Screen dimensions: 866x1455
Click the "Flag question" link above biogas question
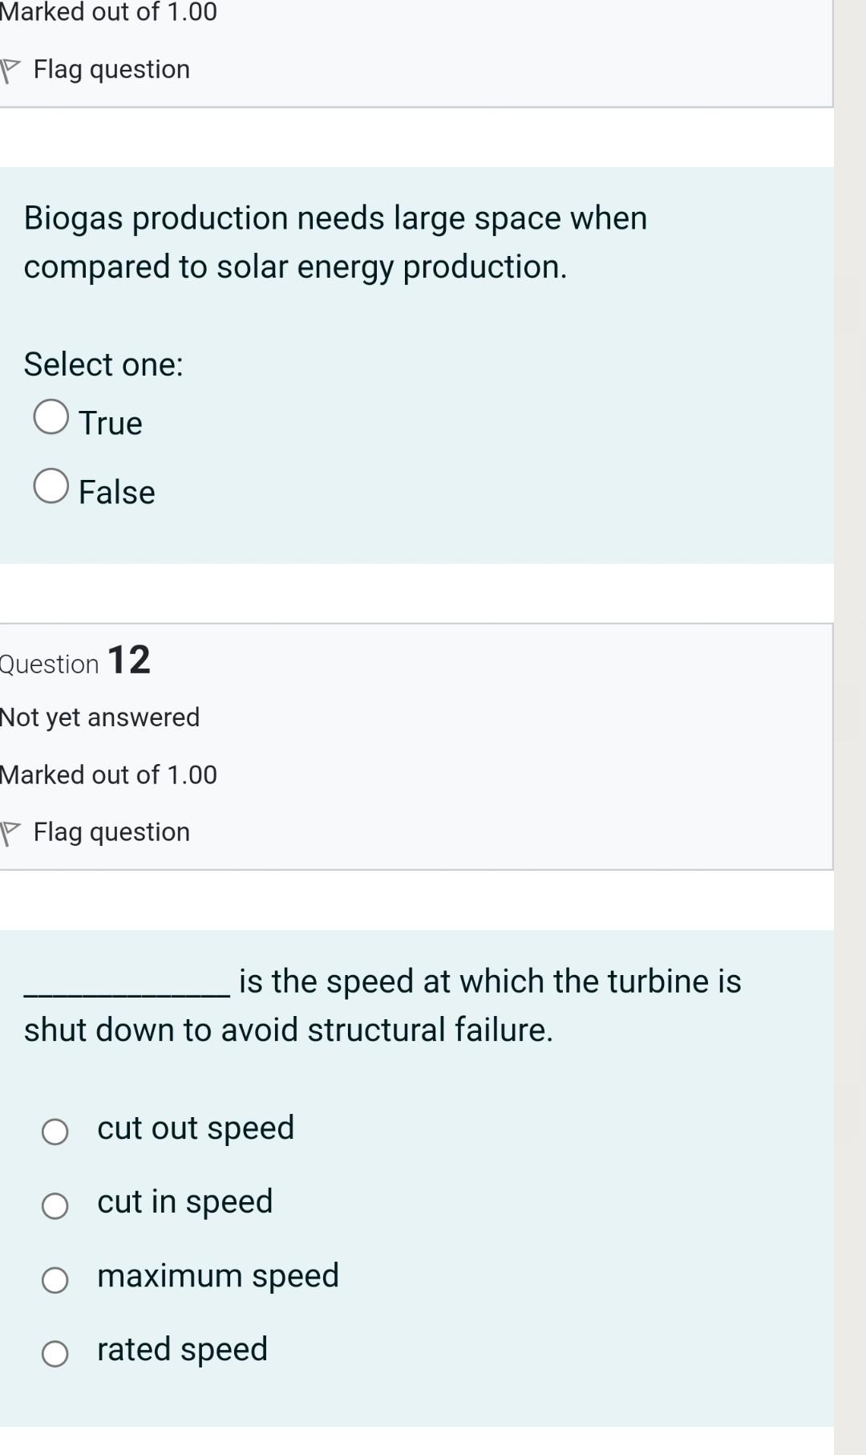tap(111, 70)
